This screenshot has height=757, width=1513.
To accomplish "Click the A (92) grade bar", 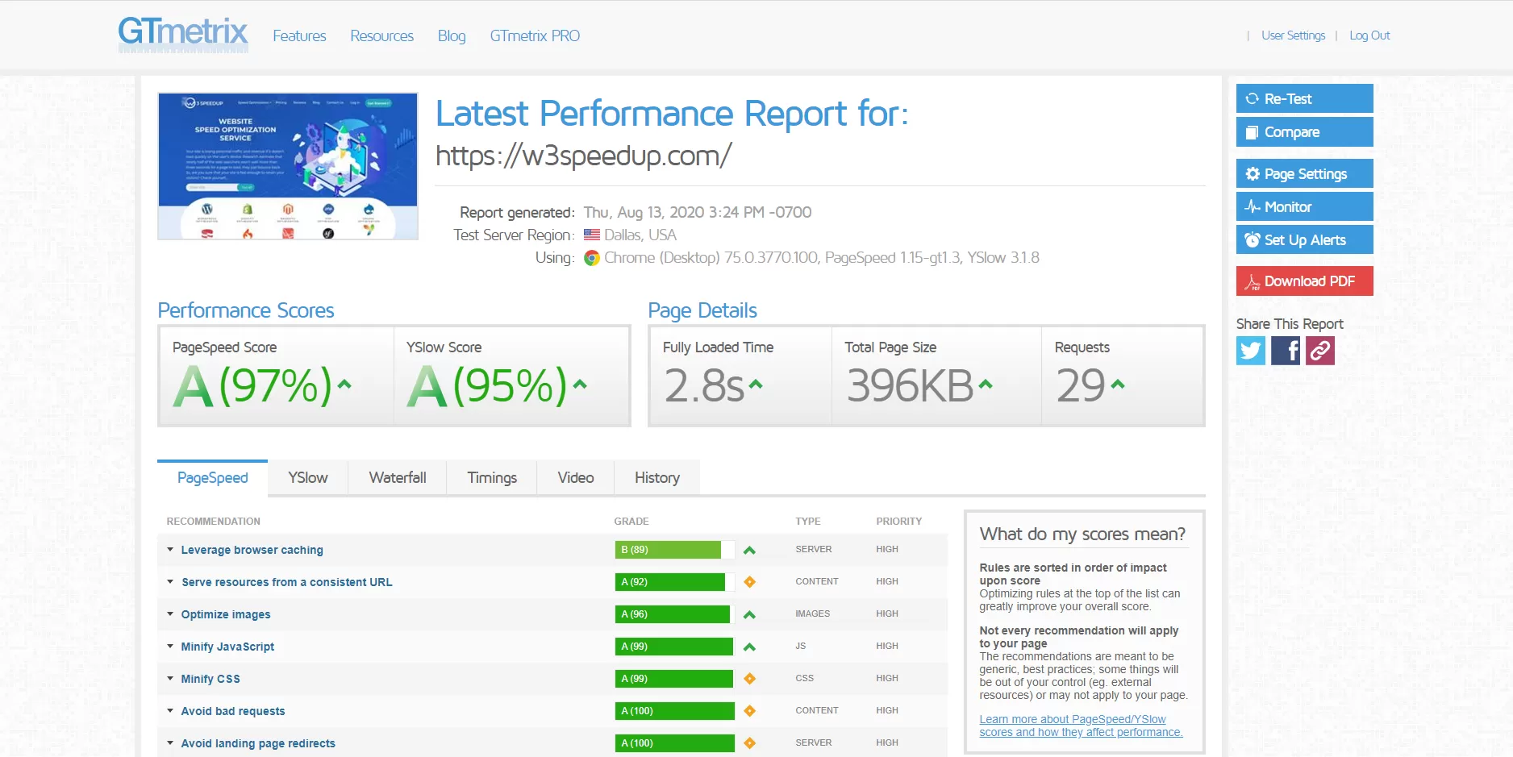I will 675,582.
